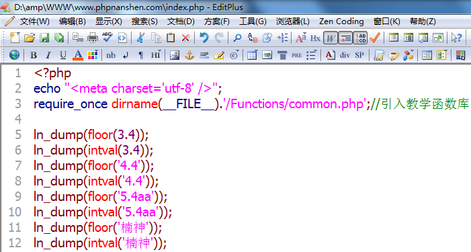Image resolution: width=471 pixels, height=252 pixels.
Task: Click line number 12 in the gutter
Action: (15, 243)
